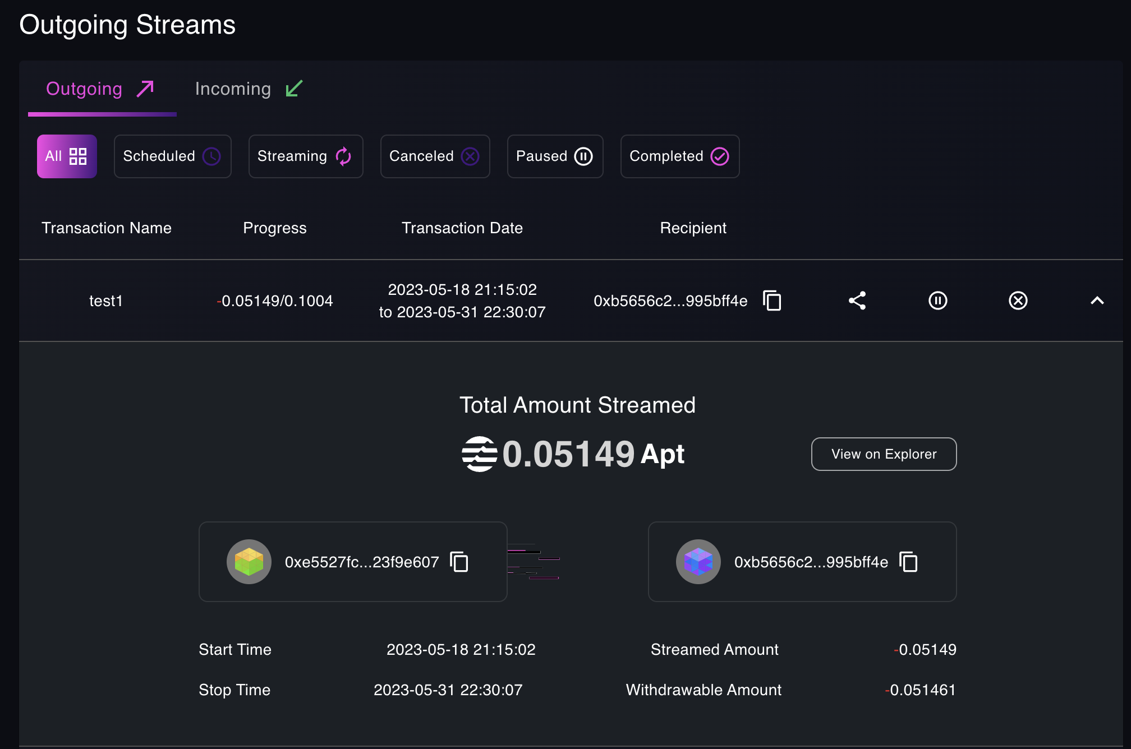1131x749 pixels.
Task: Open View on Explorer
Action: coord(884,454)
